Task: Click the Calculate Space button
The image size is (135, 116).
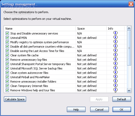Action: point(15,99)
